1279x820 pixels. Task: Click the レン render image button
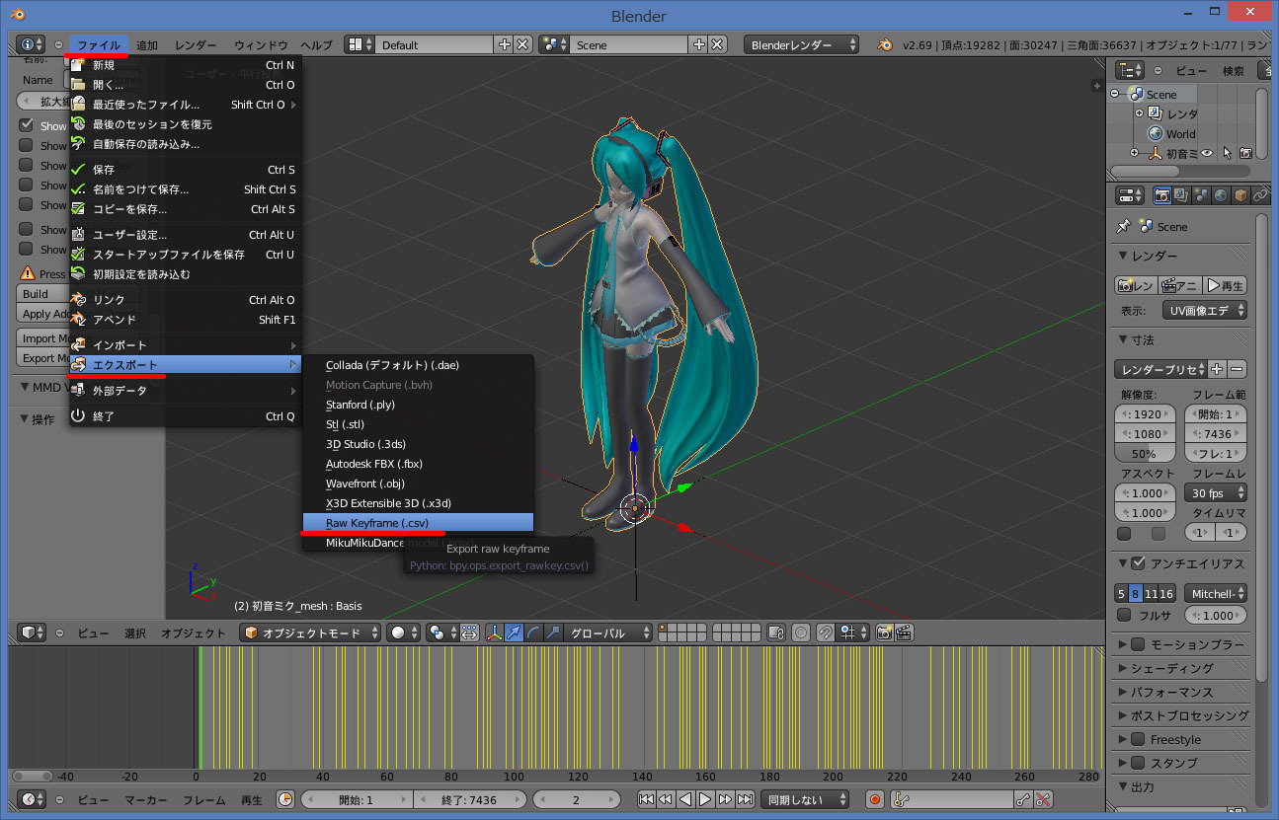[1136, 285]
